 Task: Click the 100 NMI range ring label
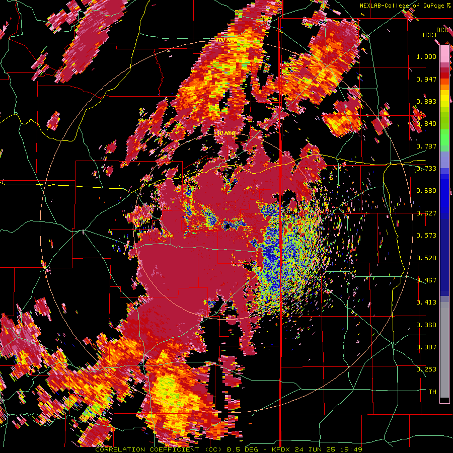click(x=226, y=40)
